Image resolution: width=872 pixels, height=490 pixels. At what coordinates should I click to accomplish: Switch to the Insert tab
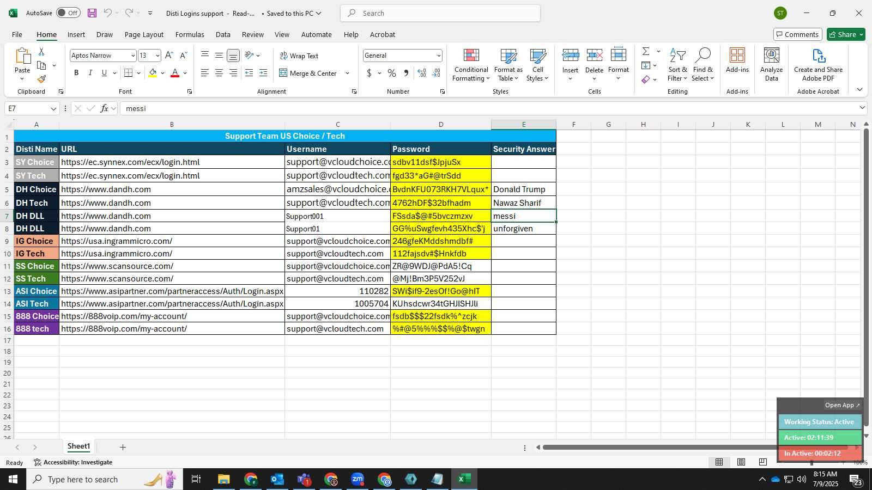[76, 34]
